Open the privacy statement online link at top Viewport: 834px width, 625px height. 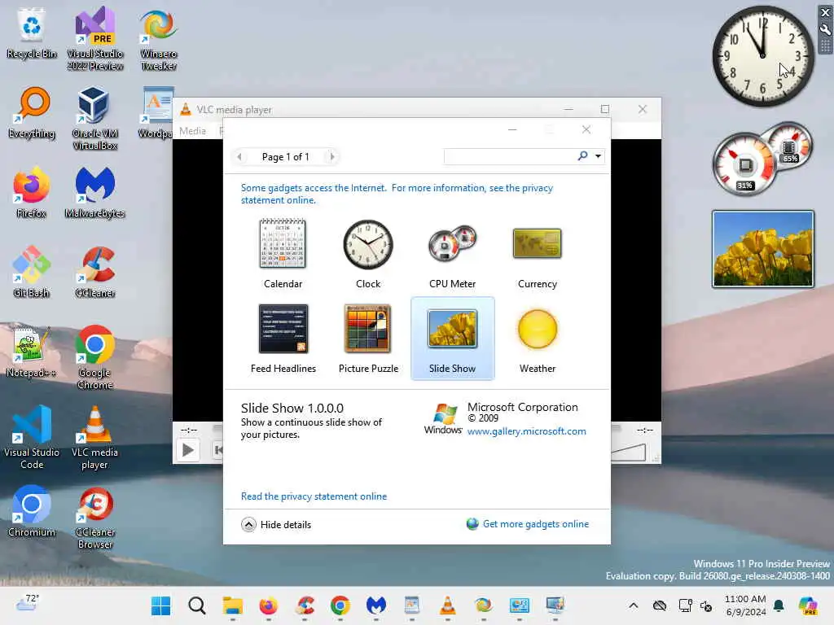coord(397,194)
